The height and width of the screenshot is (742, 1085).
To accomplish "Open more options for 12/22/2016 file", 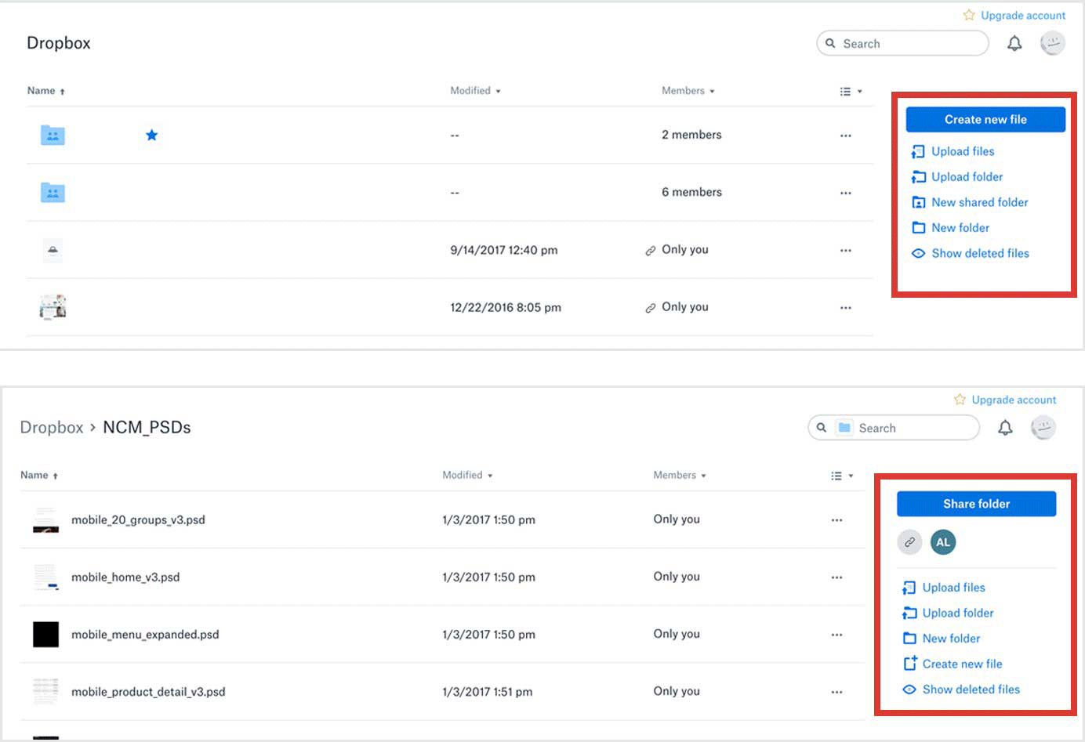I will tap(845, 308).
